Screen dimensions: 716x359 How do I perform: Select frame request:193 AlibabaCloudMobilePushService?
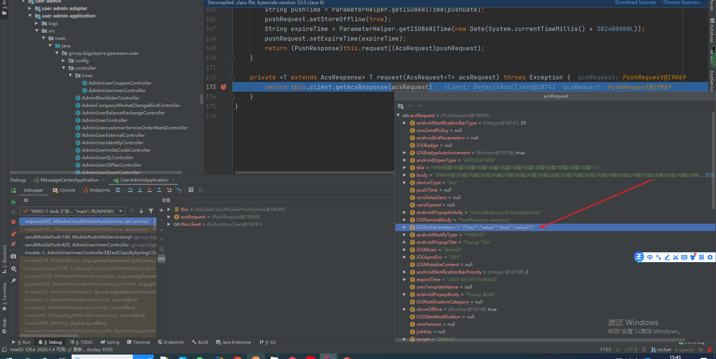(x=88, y=229)
